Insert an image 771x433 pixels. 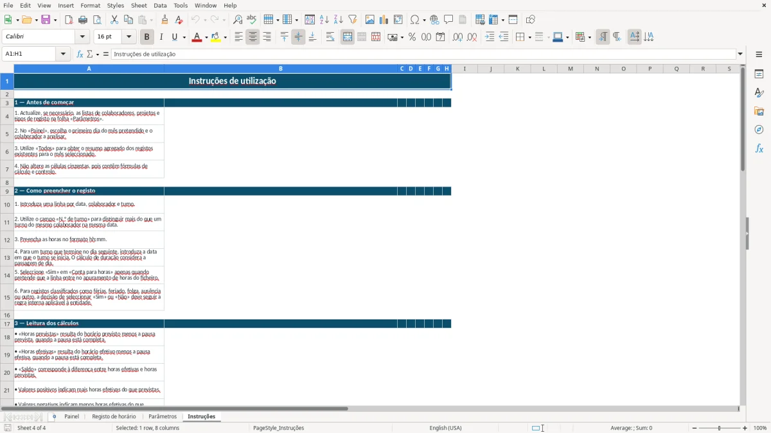[370, 20]
